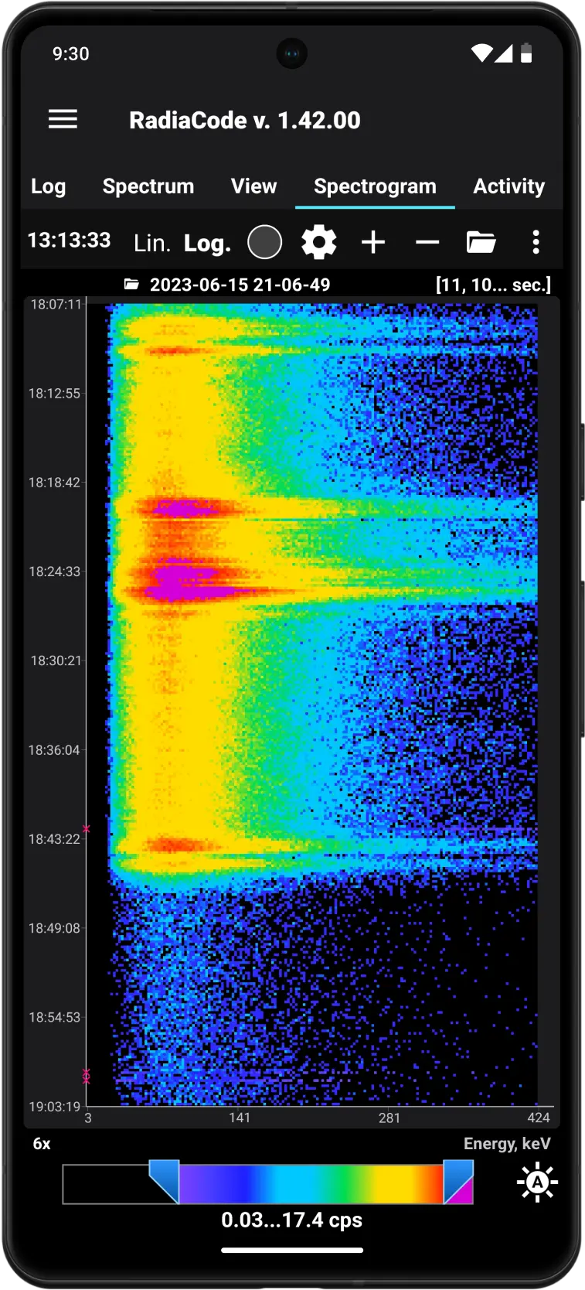Open the Spectrum tab
Viewport: 585px width, 1290px height.
148,186
